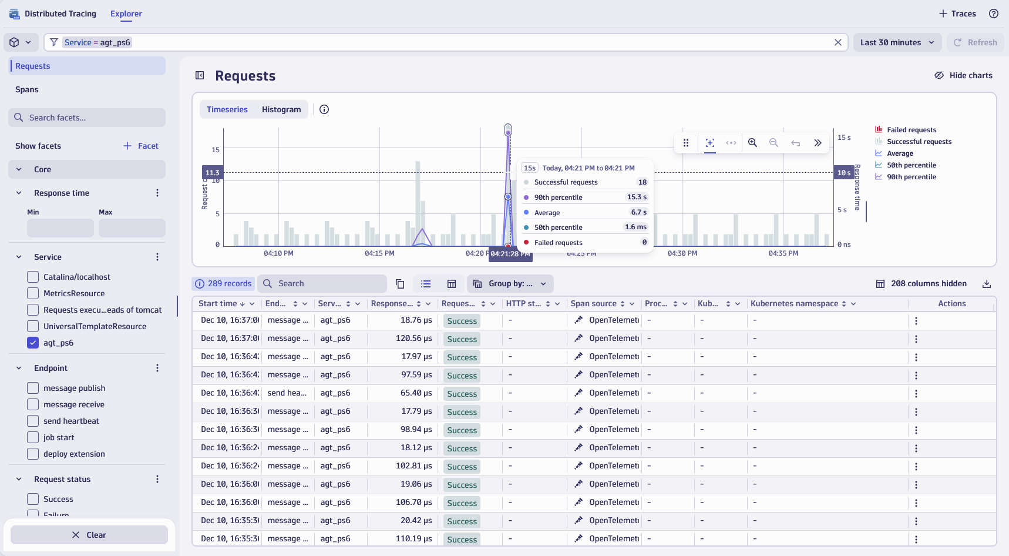
Task: Check the send heartbeat endpoint
Action: tap(33, 421)
